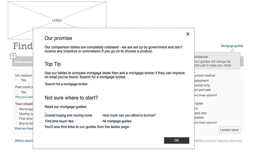Click the LOGO placeholder image
Screen dimensions: 256x152
tap(57, 20)
